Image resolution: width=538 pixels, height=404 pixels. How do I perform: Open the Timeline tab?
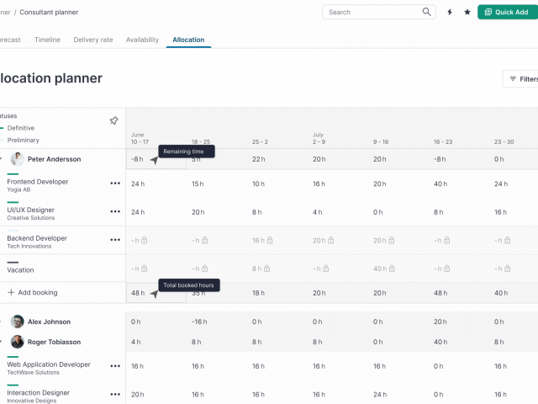[x=47, y=40]
